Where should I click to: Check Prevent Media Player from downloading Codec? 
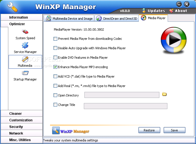pos(55,39)
